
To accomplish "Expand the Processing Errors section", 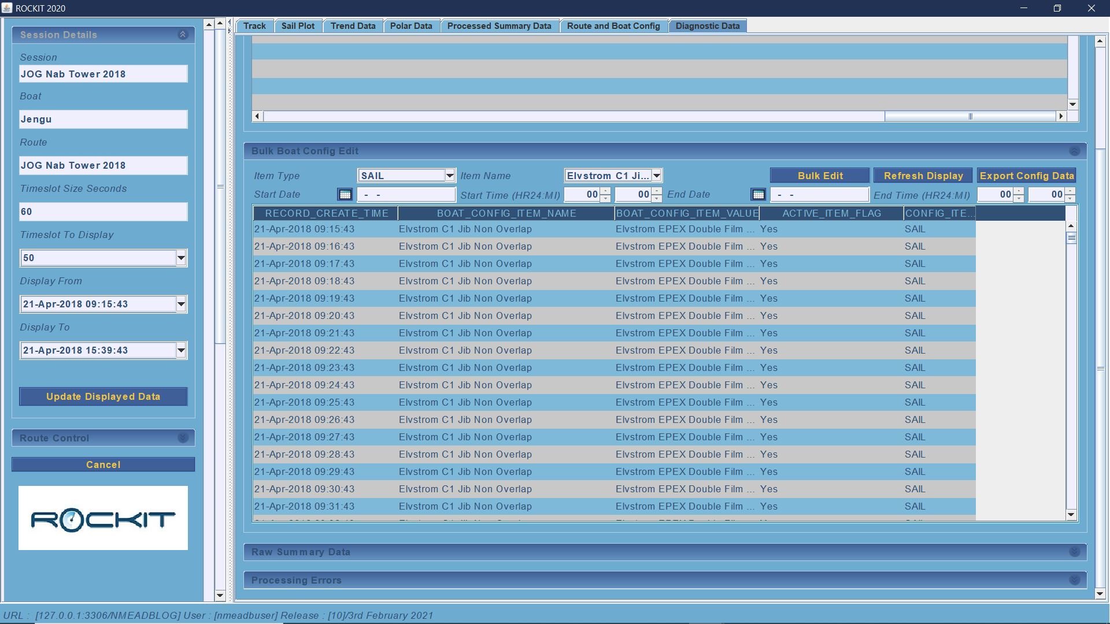I will coord(1074,580).
